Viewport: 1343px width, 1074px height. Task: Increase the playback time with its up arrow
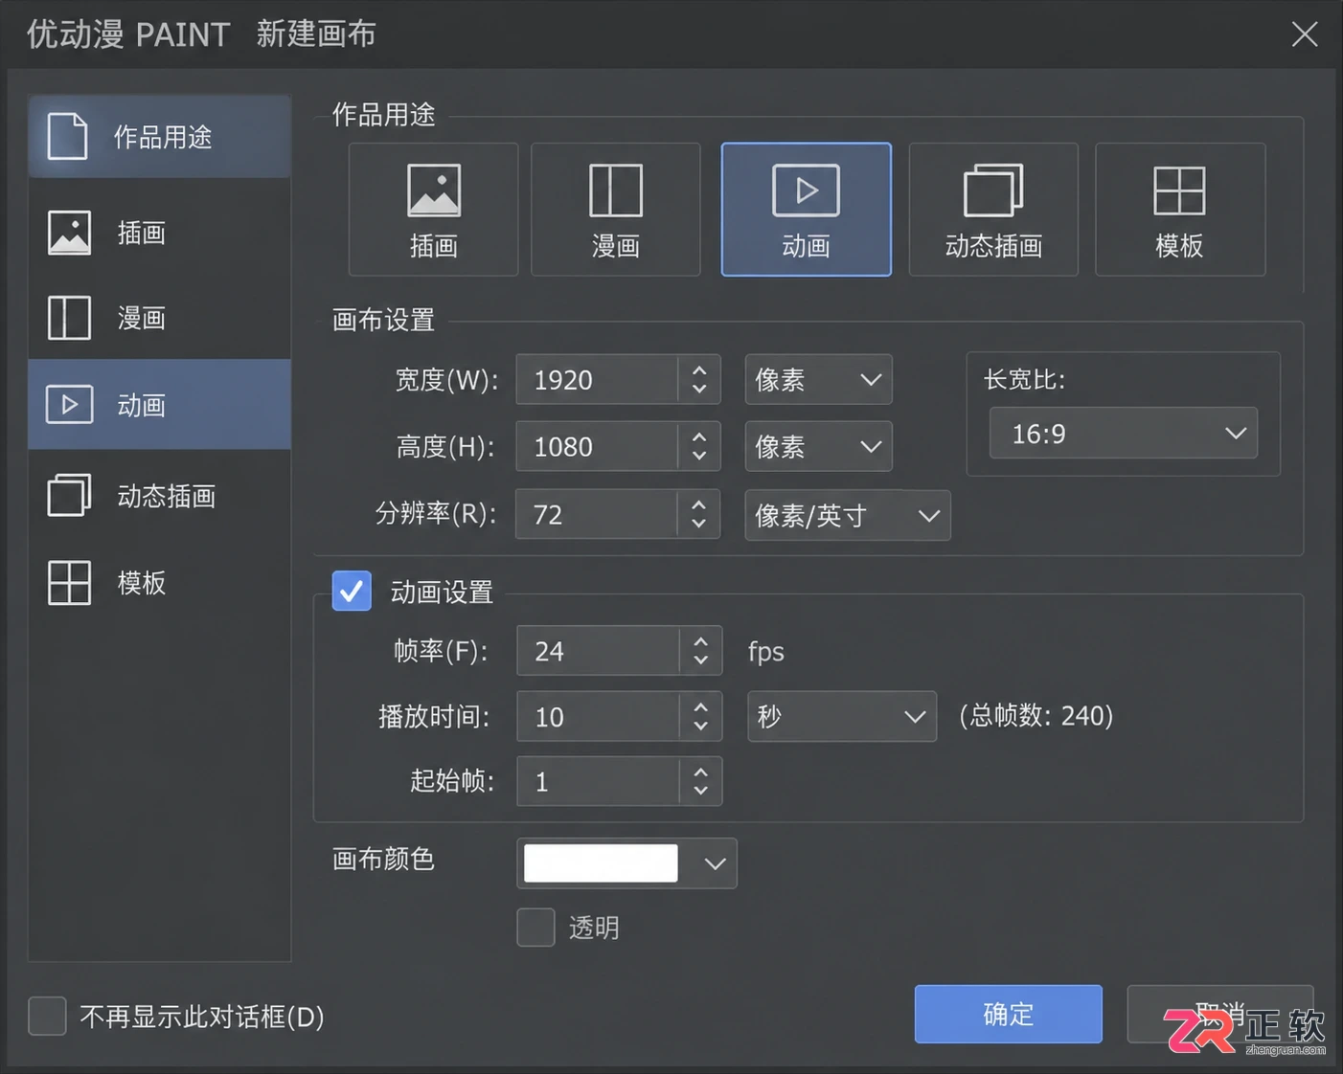[x=701, y=705]
